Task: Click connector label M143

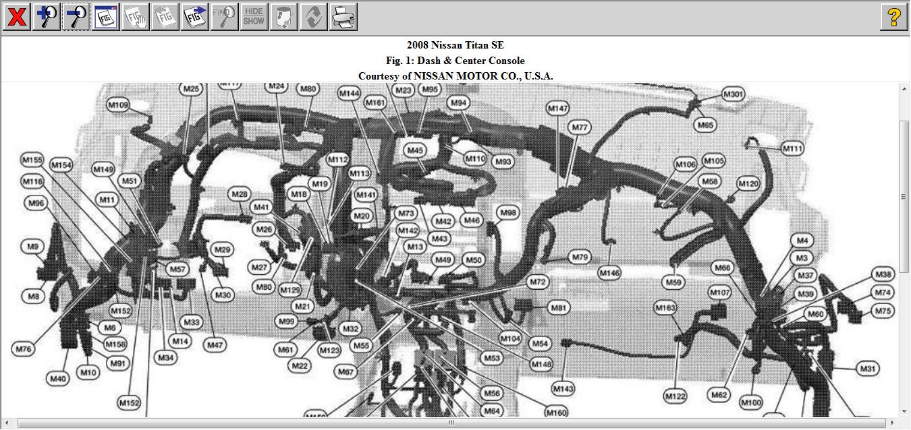Action: pyautogui.click(x=563, y=389)
